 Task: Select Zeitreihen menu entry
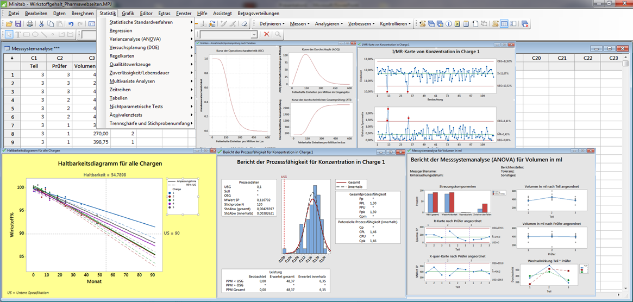click(146, 90)
